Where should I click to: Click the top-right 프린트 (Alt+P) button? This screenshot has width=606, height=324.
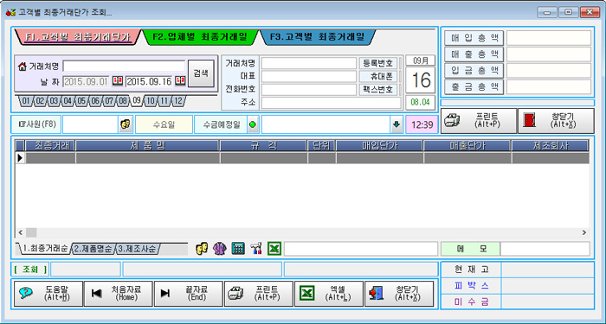[x=479, y=121]
